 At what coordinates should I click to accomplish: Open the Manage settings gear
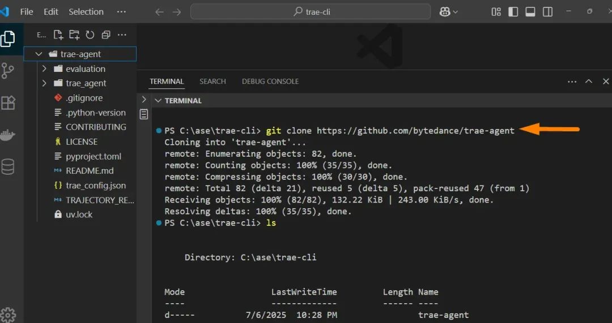[x=8, y=315]
